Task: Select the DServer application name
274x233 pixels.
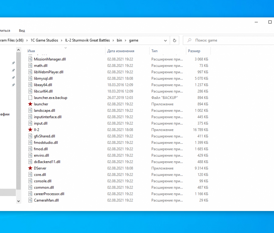Action: [40, 168]
